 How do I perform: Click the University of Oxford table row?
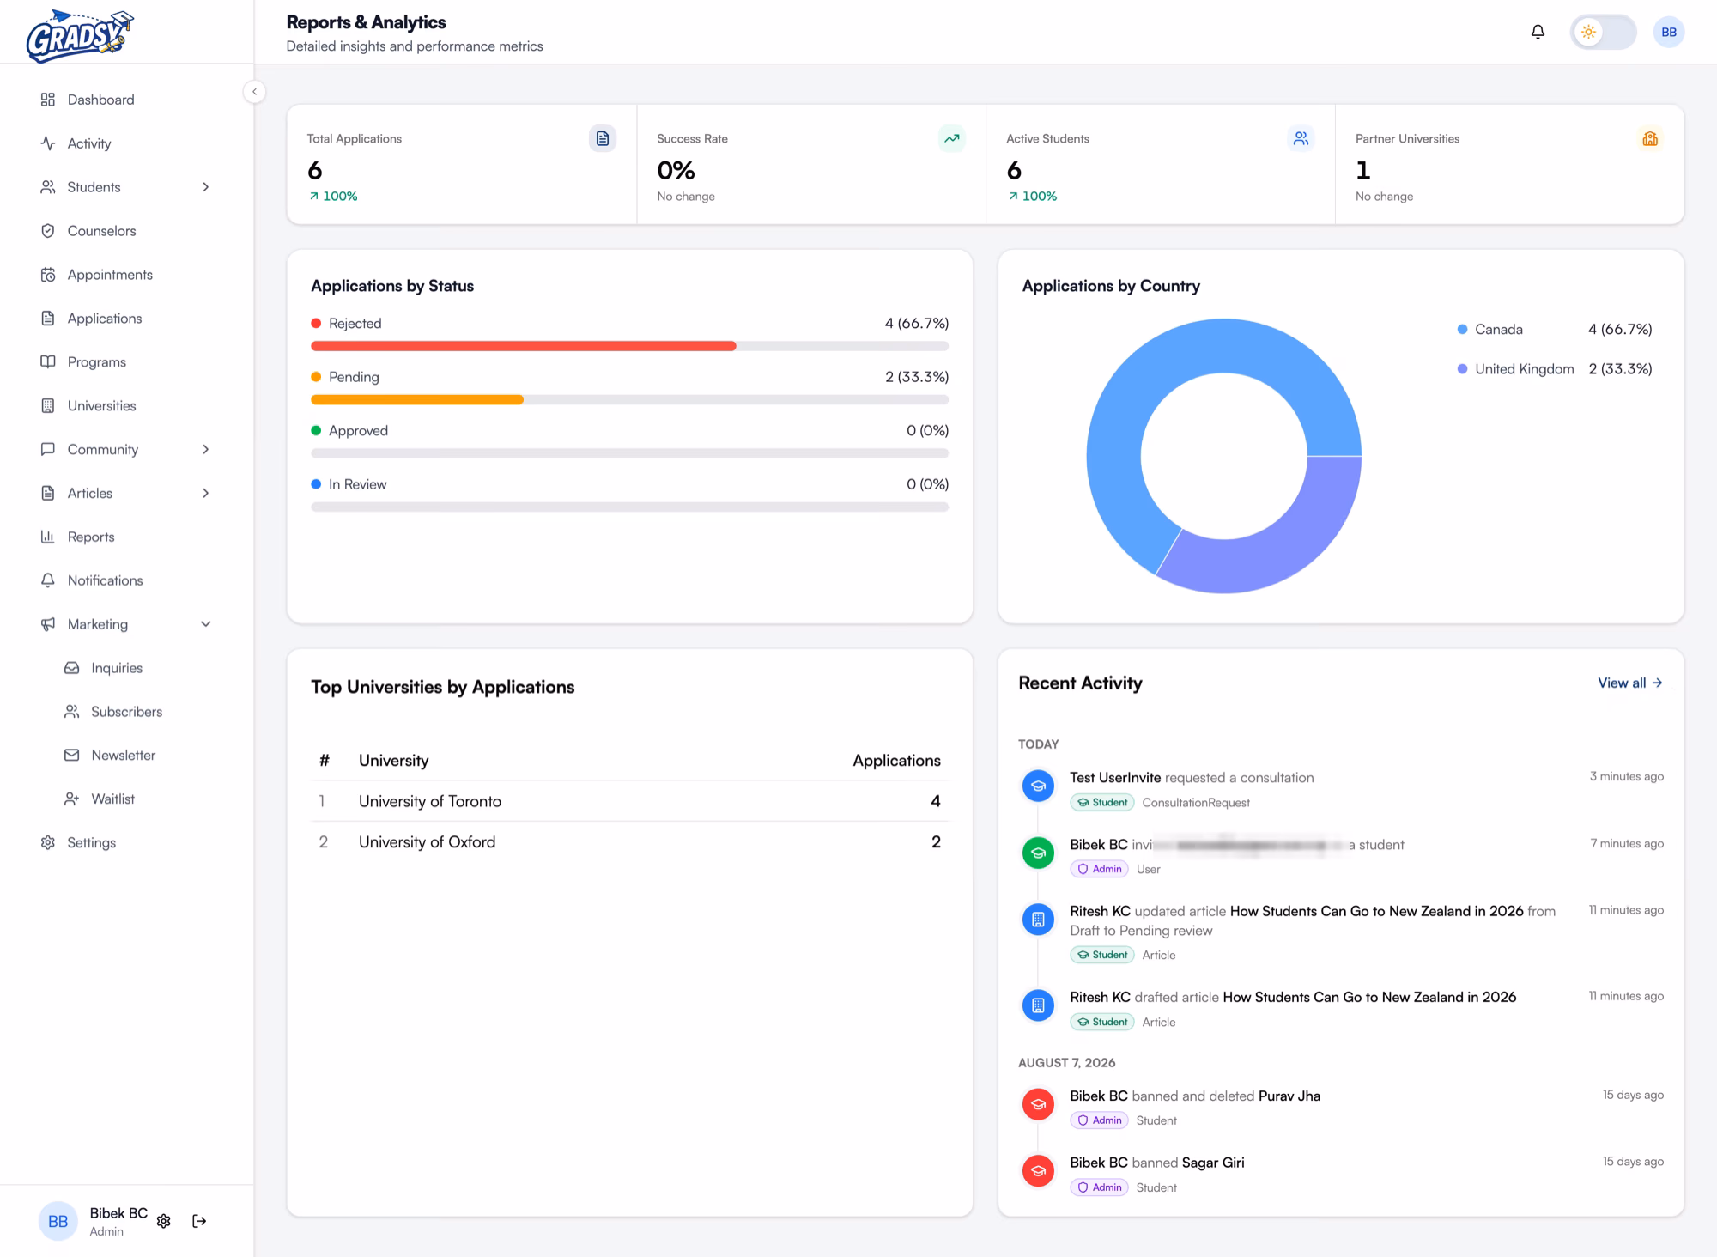click(x=629, y=842)
